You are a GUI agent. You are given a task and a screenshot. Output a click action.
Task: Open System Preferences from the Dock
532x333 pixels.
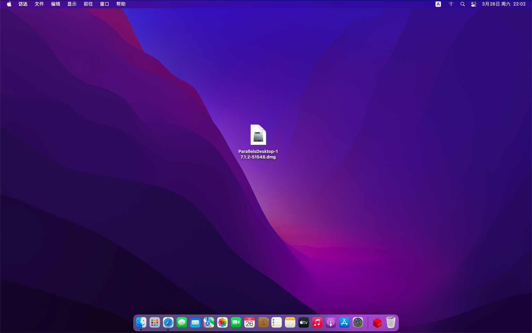(x=358, y=322)
